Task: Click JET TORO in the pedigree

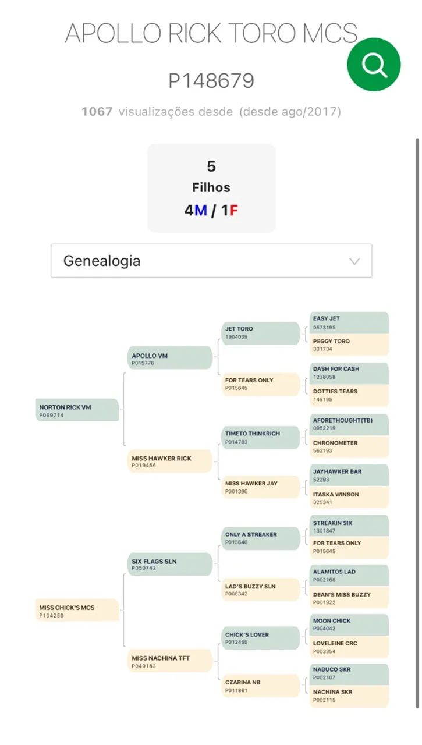Action: click(x=261, y=332)
